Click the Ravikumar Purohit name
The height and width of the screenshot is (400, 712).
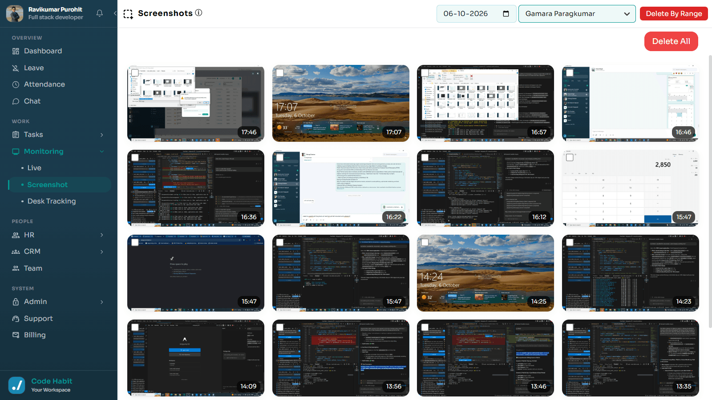click(55, 9)
